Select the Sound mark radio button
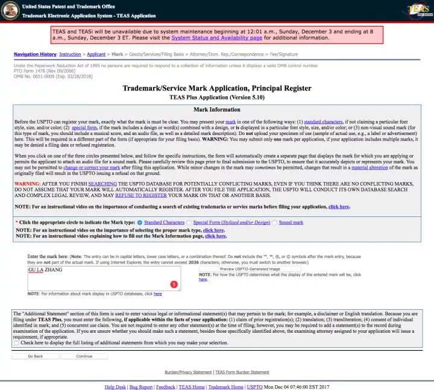The width and height of the screenshot is (434, 390). pos(275,222)
